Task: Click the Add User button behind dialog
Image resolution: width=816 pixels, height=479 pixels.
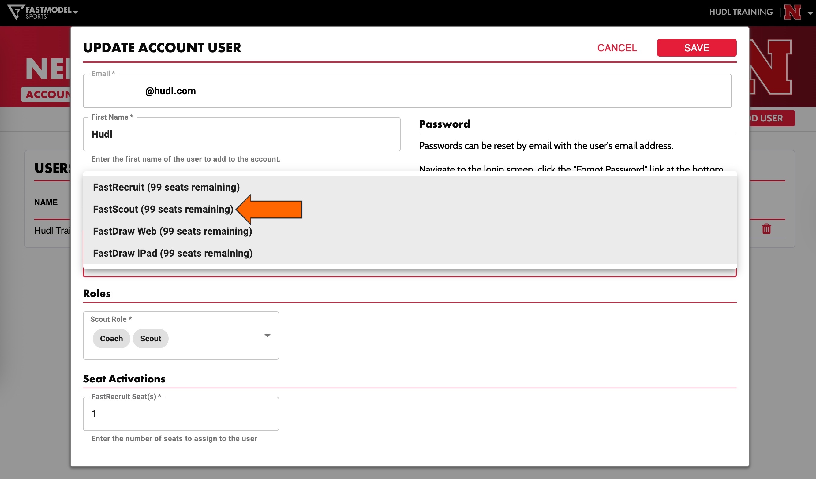Action: tap(772, 118)
